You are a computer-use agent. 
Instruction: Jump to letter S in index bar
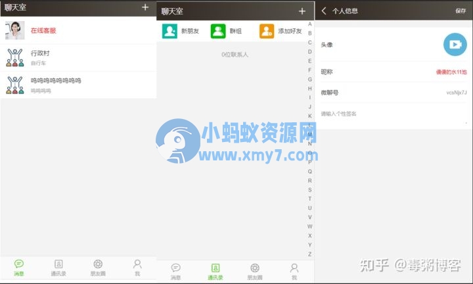[x=310, y=190]
